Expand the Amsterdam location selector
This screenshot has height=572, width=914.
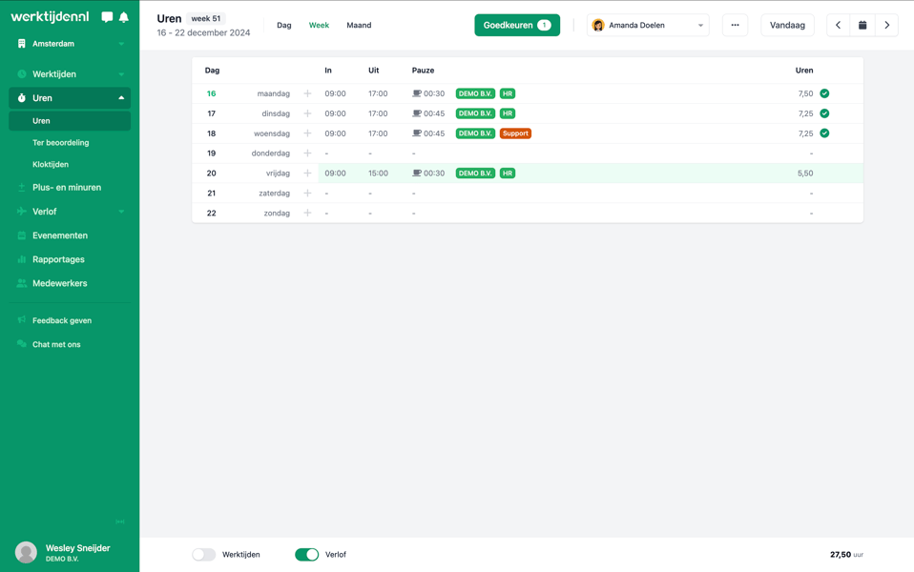coord(70,44)
